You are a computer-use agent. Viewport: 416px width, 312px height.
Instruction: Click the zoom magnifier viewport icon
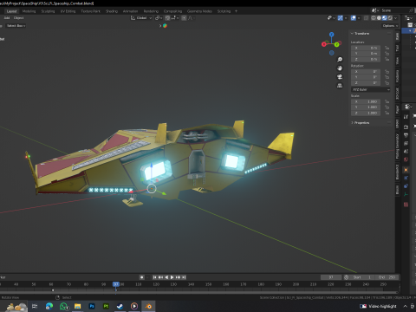point(340,59)
